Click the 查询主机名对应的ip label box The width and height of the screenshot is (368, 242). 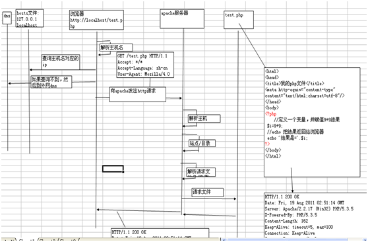[61, 62]
